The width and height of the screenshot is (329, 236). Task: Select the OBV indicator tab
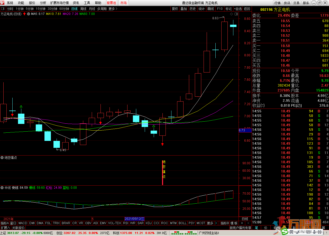[88, 223]
